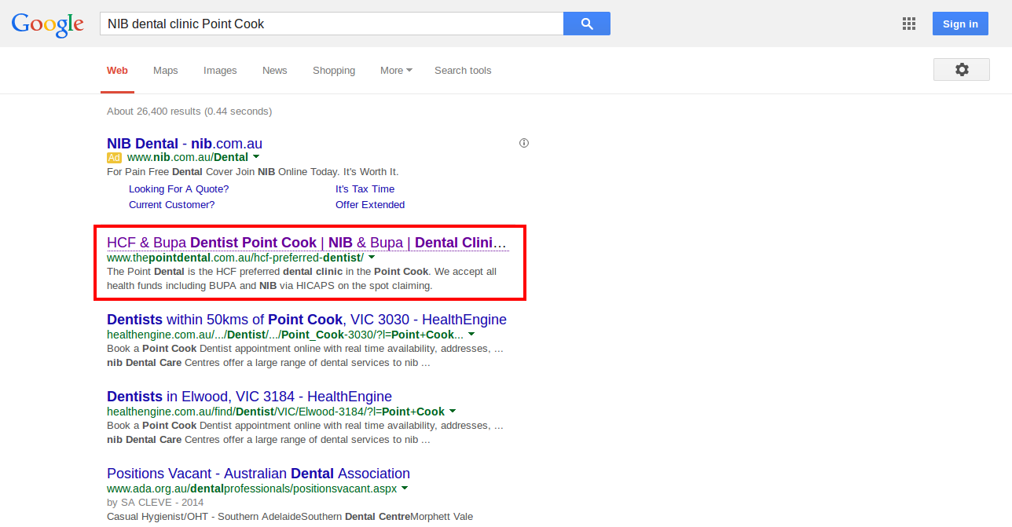Click the www.nib.com.au/Dental ad URL
The width and height of the screenshot is (1012, 527).
tap(188, 157)
